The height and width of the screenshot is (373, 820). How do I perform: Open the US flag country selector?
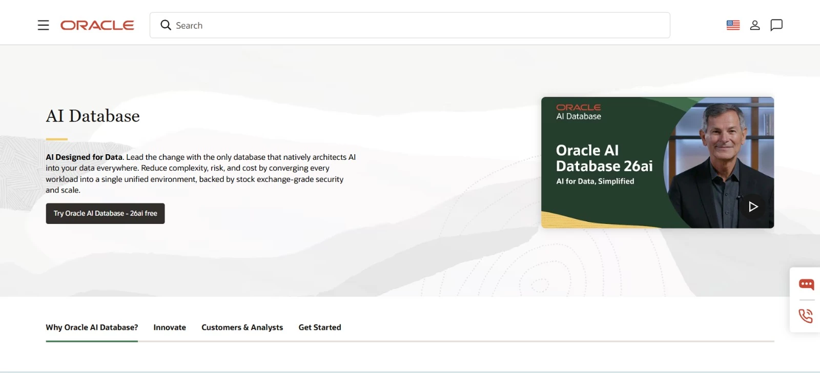(733, 25)
